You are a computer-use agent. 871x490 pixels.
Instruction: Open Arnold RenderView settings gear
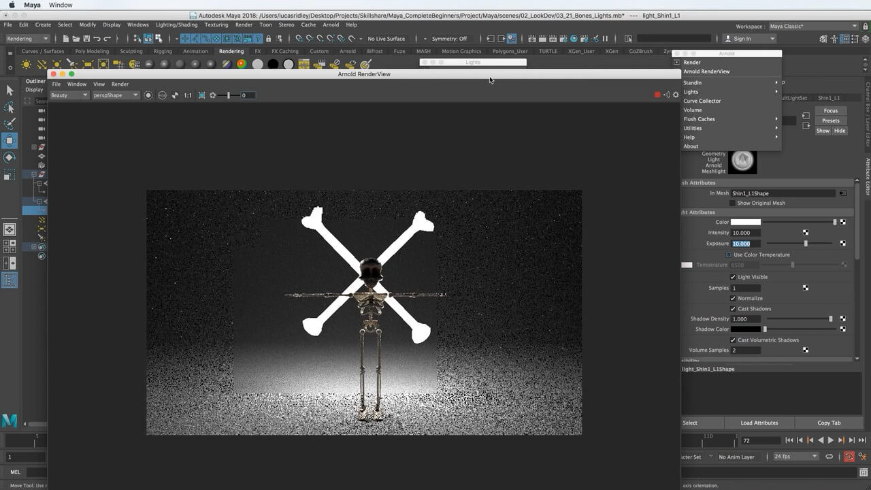(676, 95)
